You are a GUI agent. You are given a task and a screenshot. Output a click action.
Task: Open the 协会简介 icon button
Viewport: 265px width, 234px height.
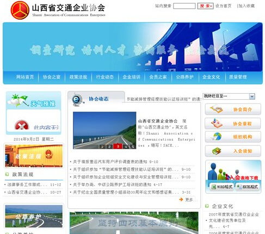pos(233,109)
